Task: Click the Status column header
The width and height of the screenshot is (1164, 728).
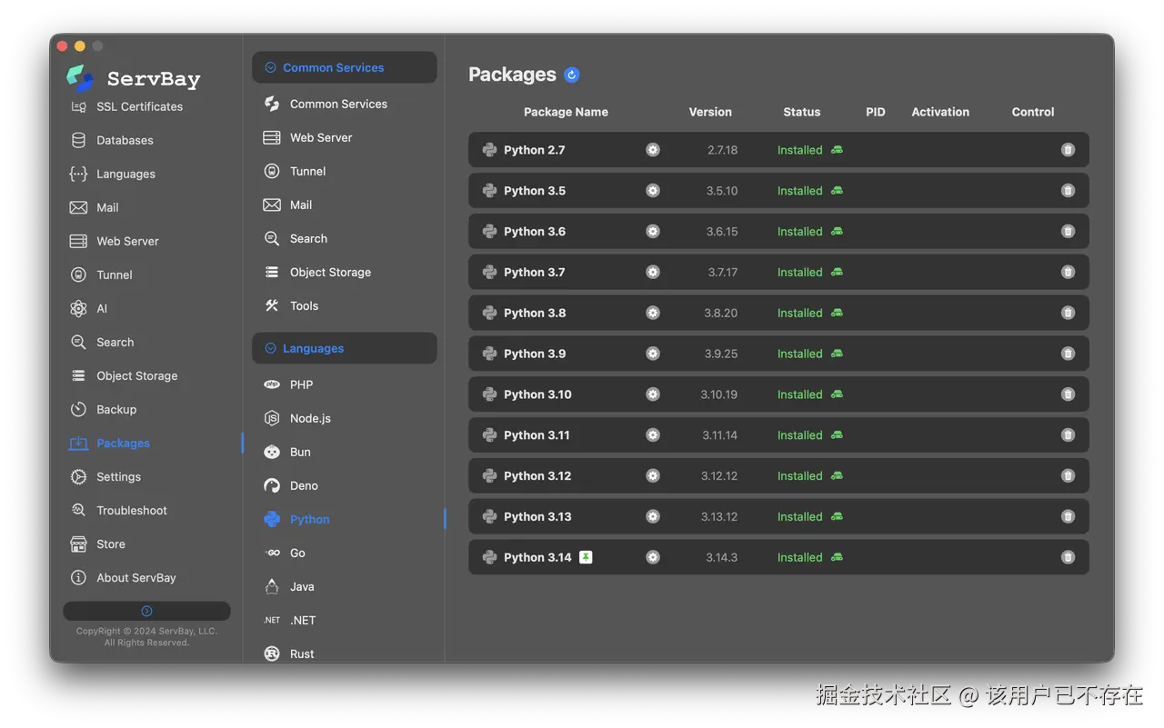Action: [x=802, y=112]
